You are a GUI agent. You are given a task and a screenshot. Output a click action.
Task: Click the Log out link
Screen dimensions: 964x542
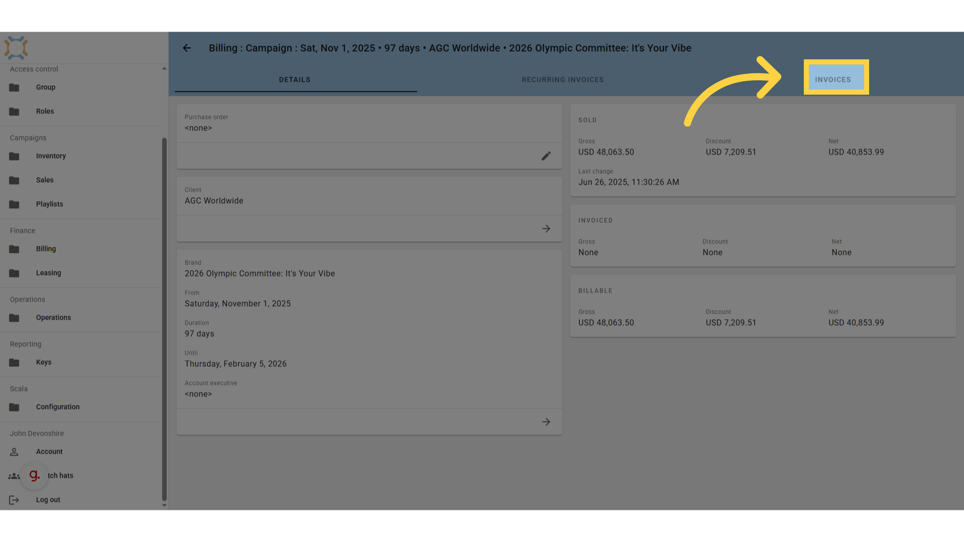[x=48, y=500]
